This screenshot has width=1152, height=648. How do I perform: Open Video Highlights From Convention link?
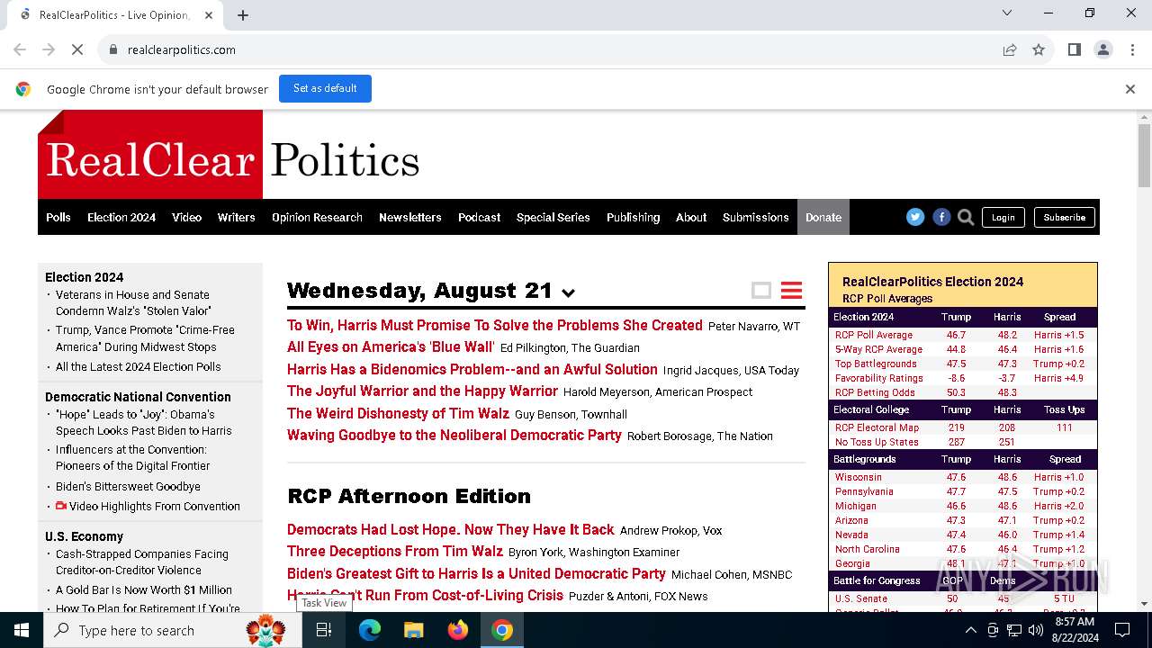(155, 506)
